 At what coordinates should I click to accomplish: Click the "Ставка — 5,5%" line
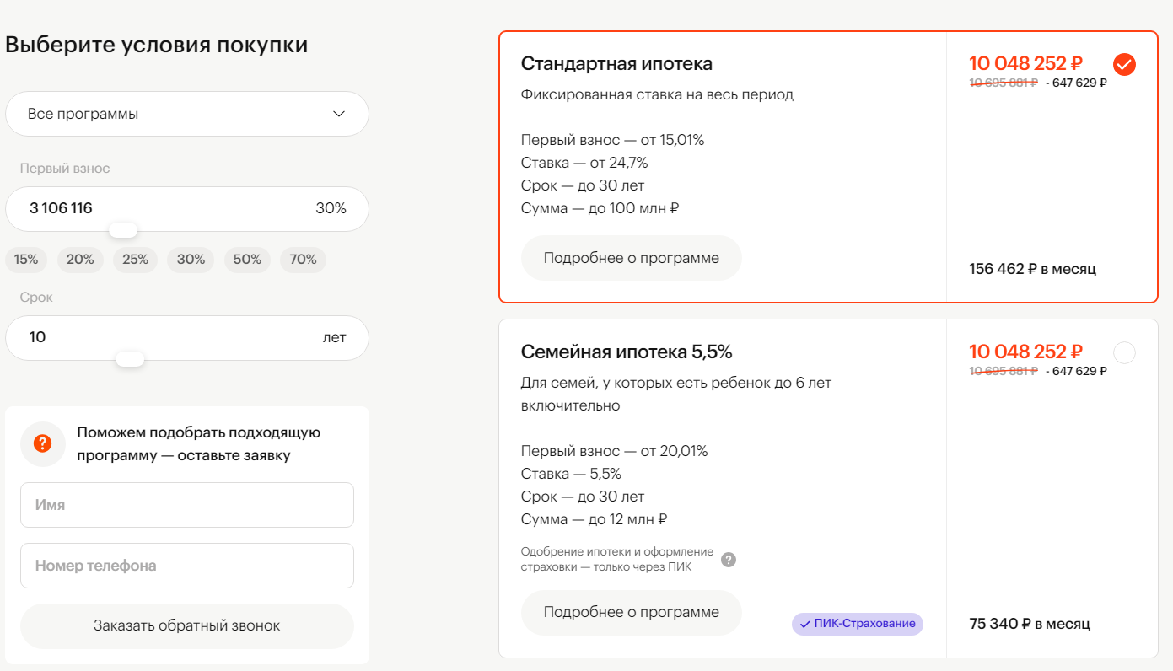(x=572, y=474)
